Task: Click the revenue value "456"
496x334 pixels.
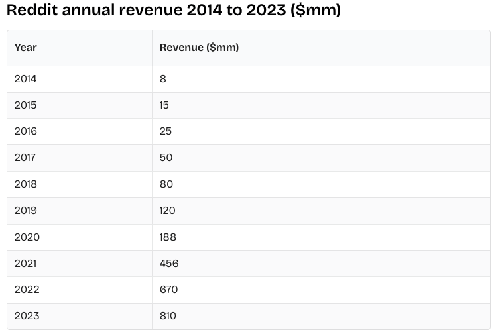Action: coord(169,264)
